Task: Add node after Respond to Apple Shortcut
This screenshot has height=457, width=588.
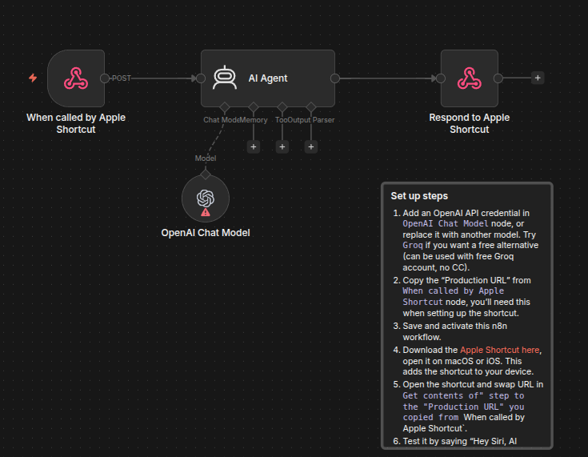Action: [538, 78]
